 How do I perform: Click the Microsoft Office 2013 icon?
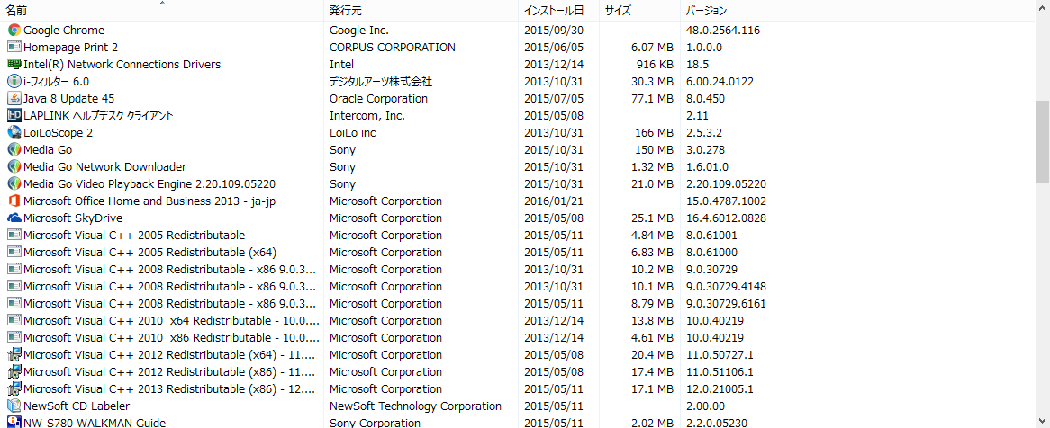tap(14, 201)
